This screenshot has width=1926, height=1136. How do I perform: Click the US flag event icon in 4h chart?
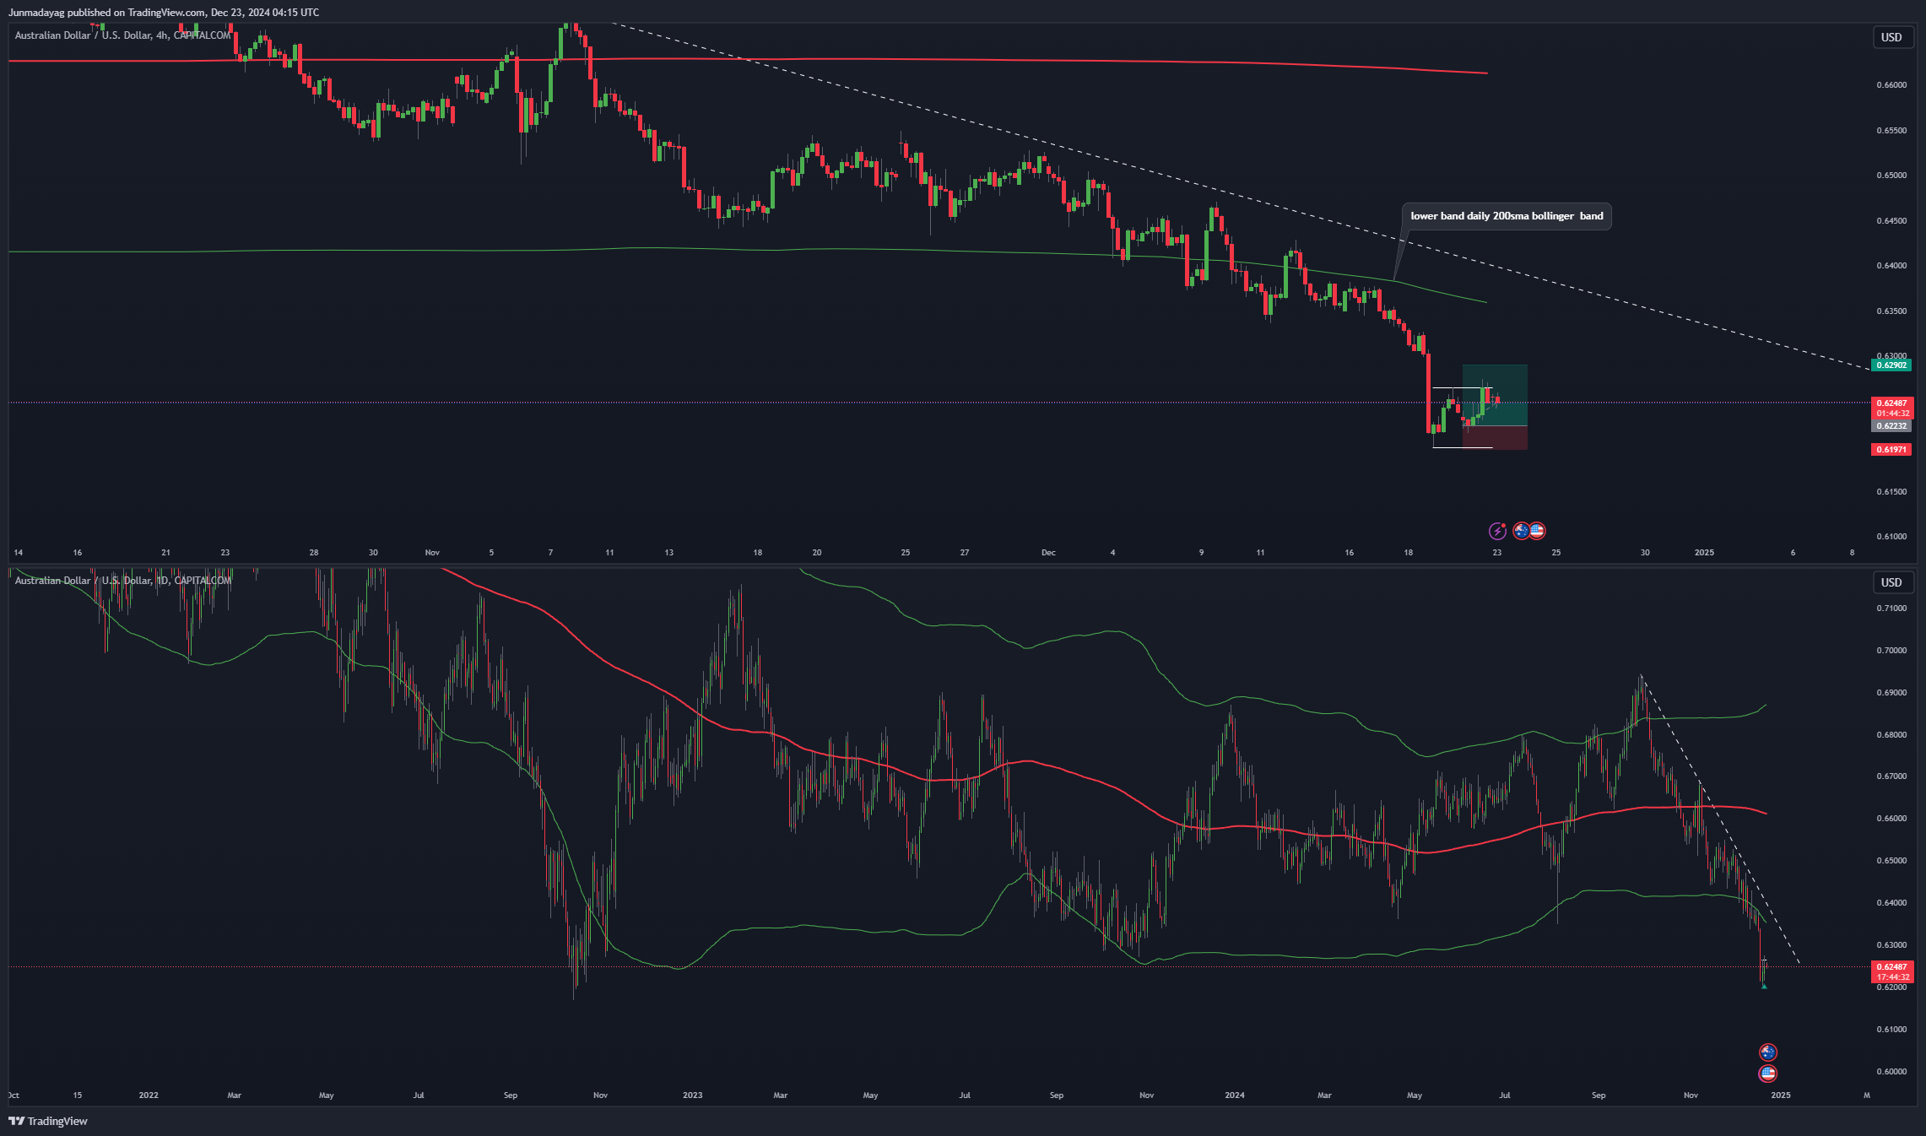pos(1537,531)
